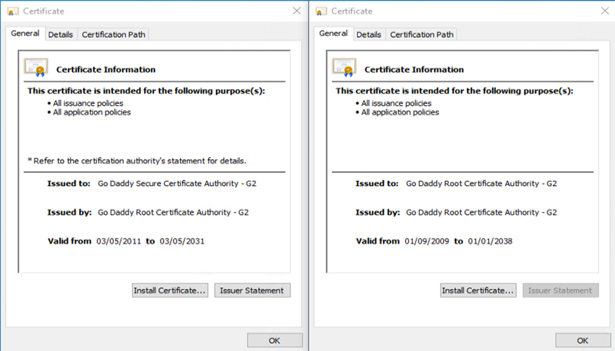Click date 01/01/2038 in right window
Image resolution: width=615 pixels, height=351 pixels.
(490, 241)
